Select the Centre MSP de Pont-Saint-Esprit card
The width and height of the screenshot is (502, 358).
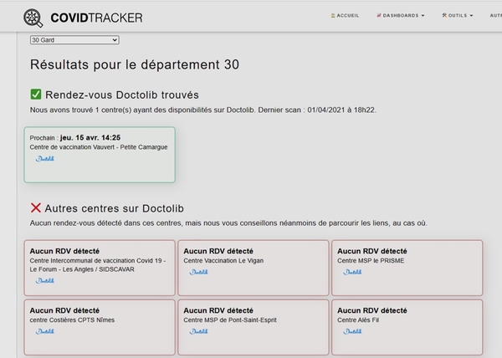point(254,327)
